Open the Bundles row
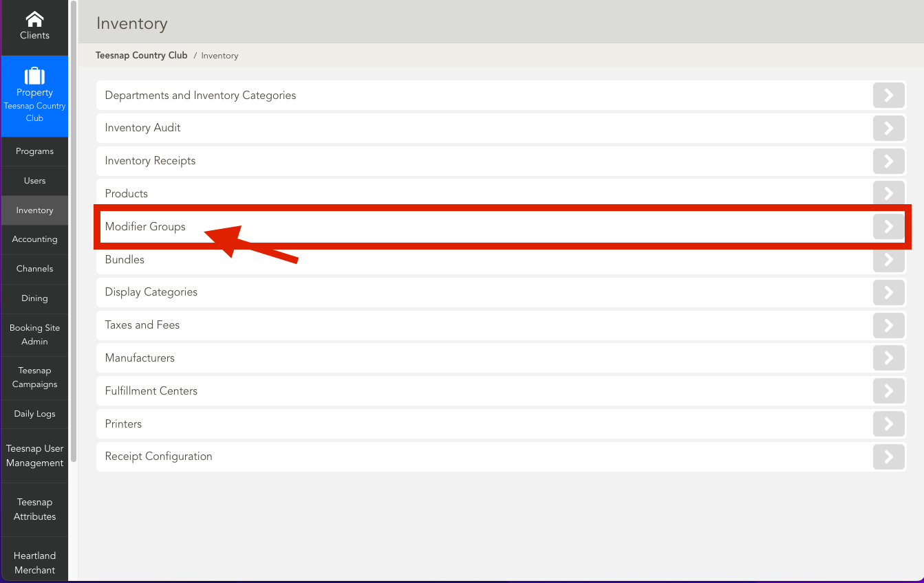Image resolution: width=924 pixels, height=583 pixels. click(501, 260)
